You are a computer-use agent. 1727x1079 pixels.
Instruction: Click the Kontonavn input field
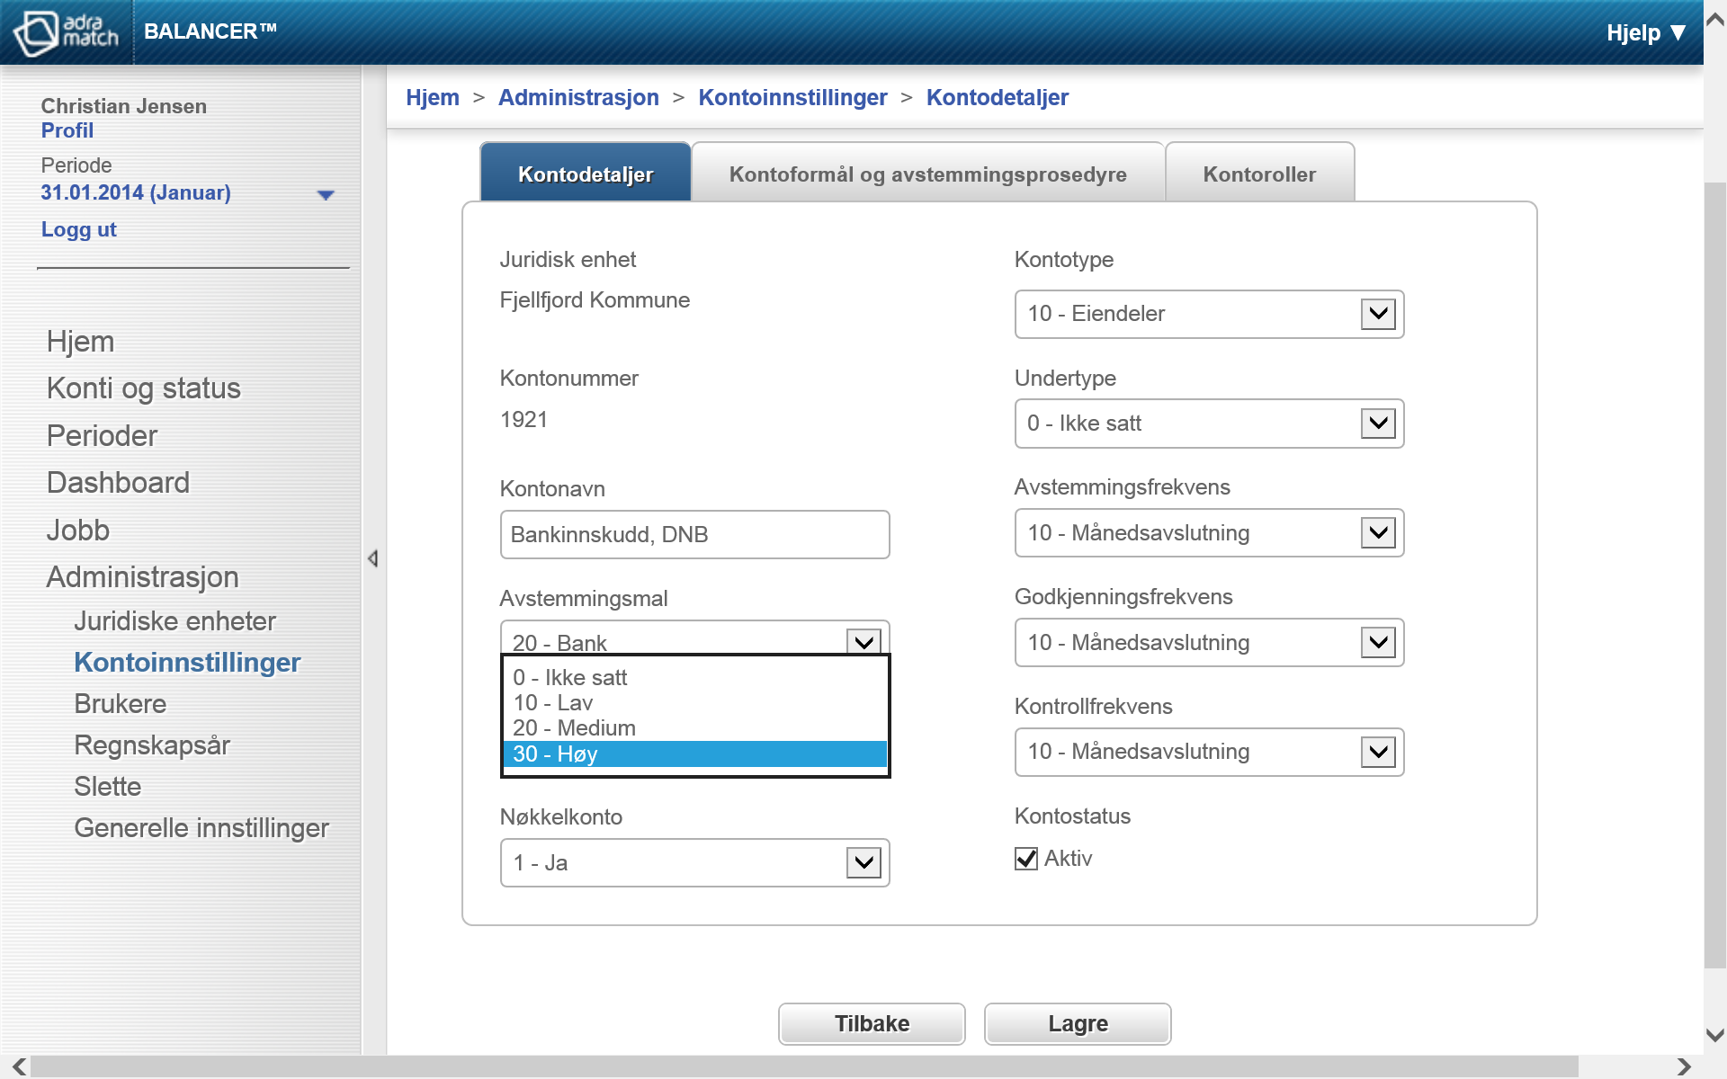pos(694,535)
